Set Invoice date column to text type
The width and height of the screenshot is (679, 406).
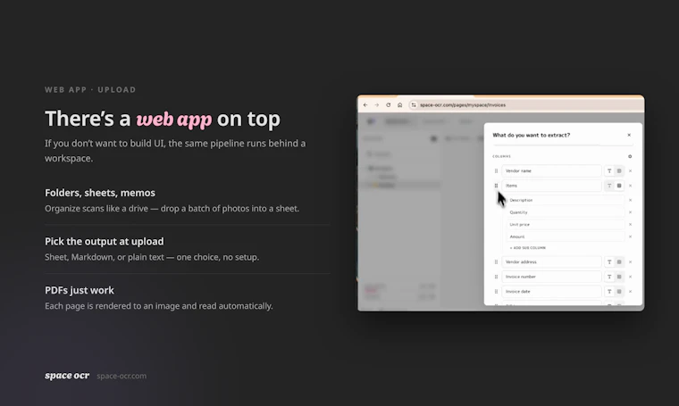coord(609,292)
